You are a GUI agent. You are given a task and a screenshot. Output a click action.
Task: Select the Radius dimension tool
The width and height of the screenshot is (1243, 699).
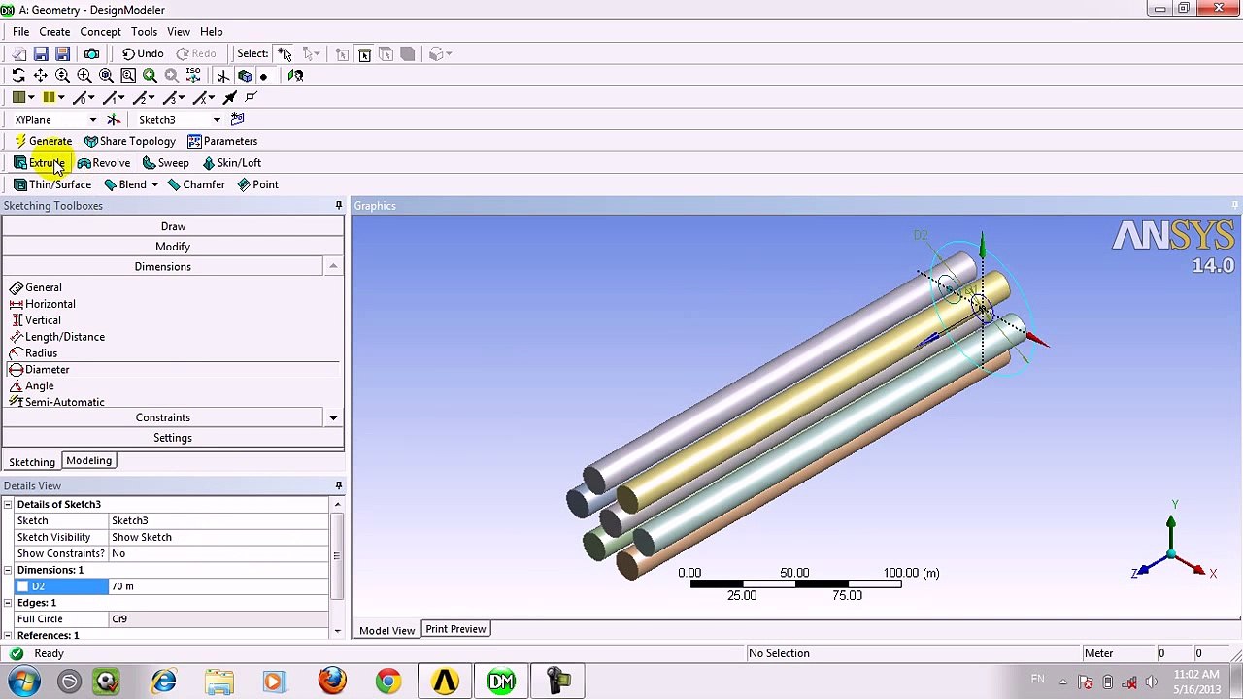coord(33,353)
